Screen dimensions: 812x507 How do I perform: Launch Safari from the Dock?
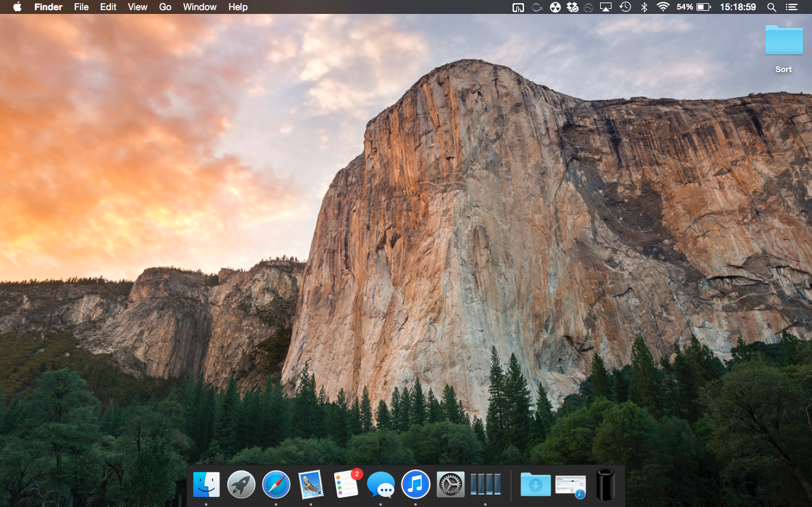click(276, 485)
